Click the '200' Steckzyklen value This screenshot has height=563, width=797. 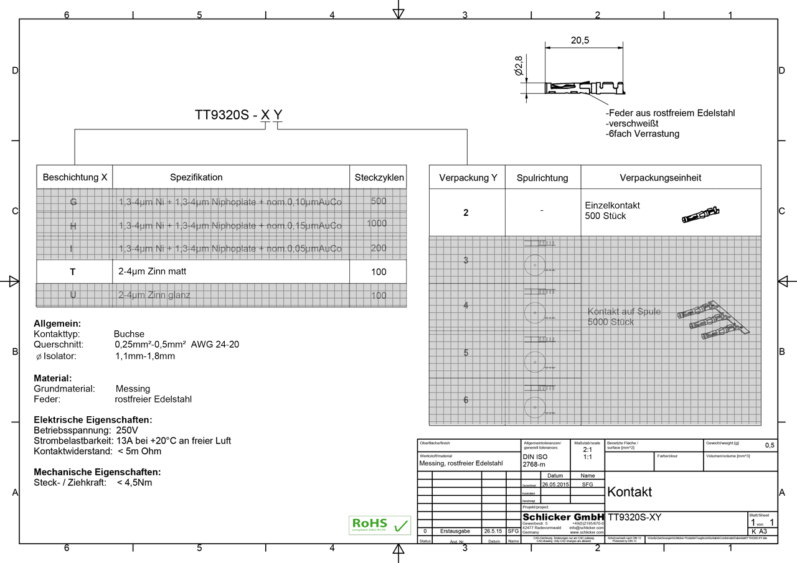click(x=379, y=248)
